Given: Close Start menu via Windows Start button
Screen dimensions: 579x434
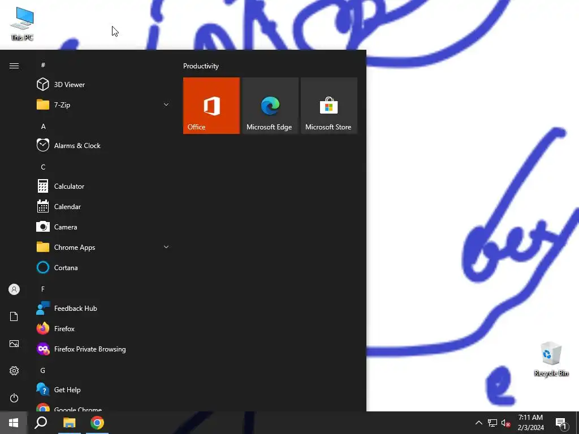Looking at the screenshot, I should pos(14,423).
